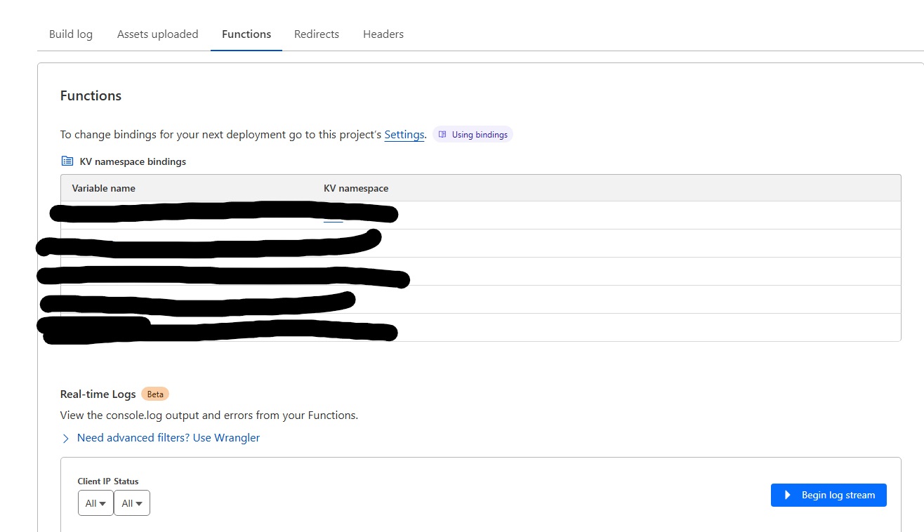Screen dimensions: 924x532
Task: Click the Variable name column header
Action: coord(104,188)
